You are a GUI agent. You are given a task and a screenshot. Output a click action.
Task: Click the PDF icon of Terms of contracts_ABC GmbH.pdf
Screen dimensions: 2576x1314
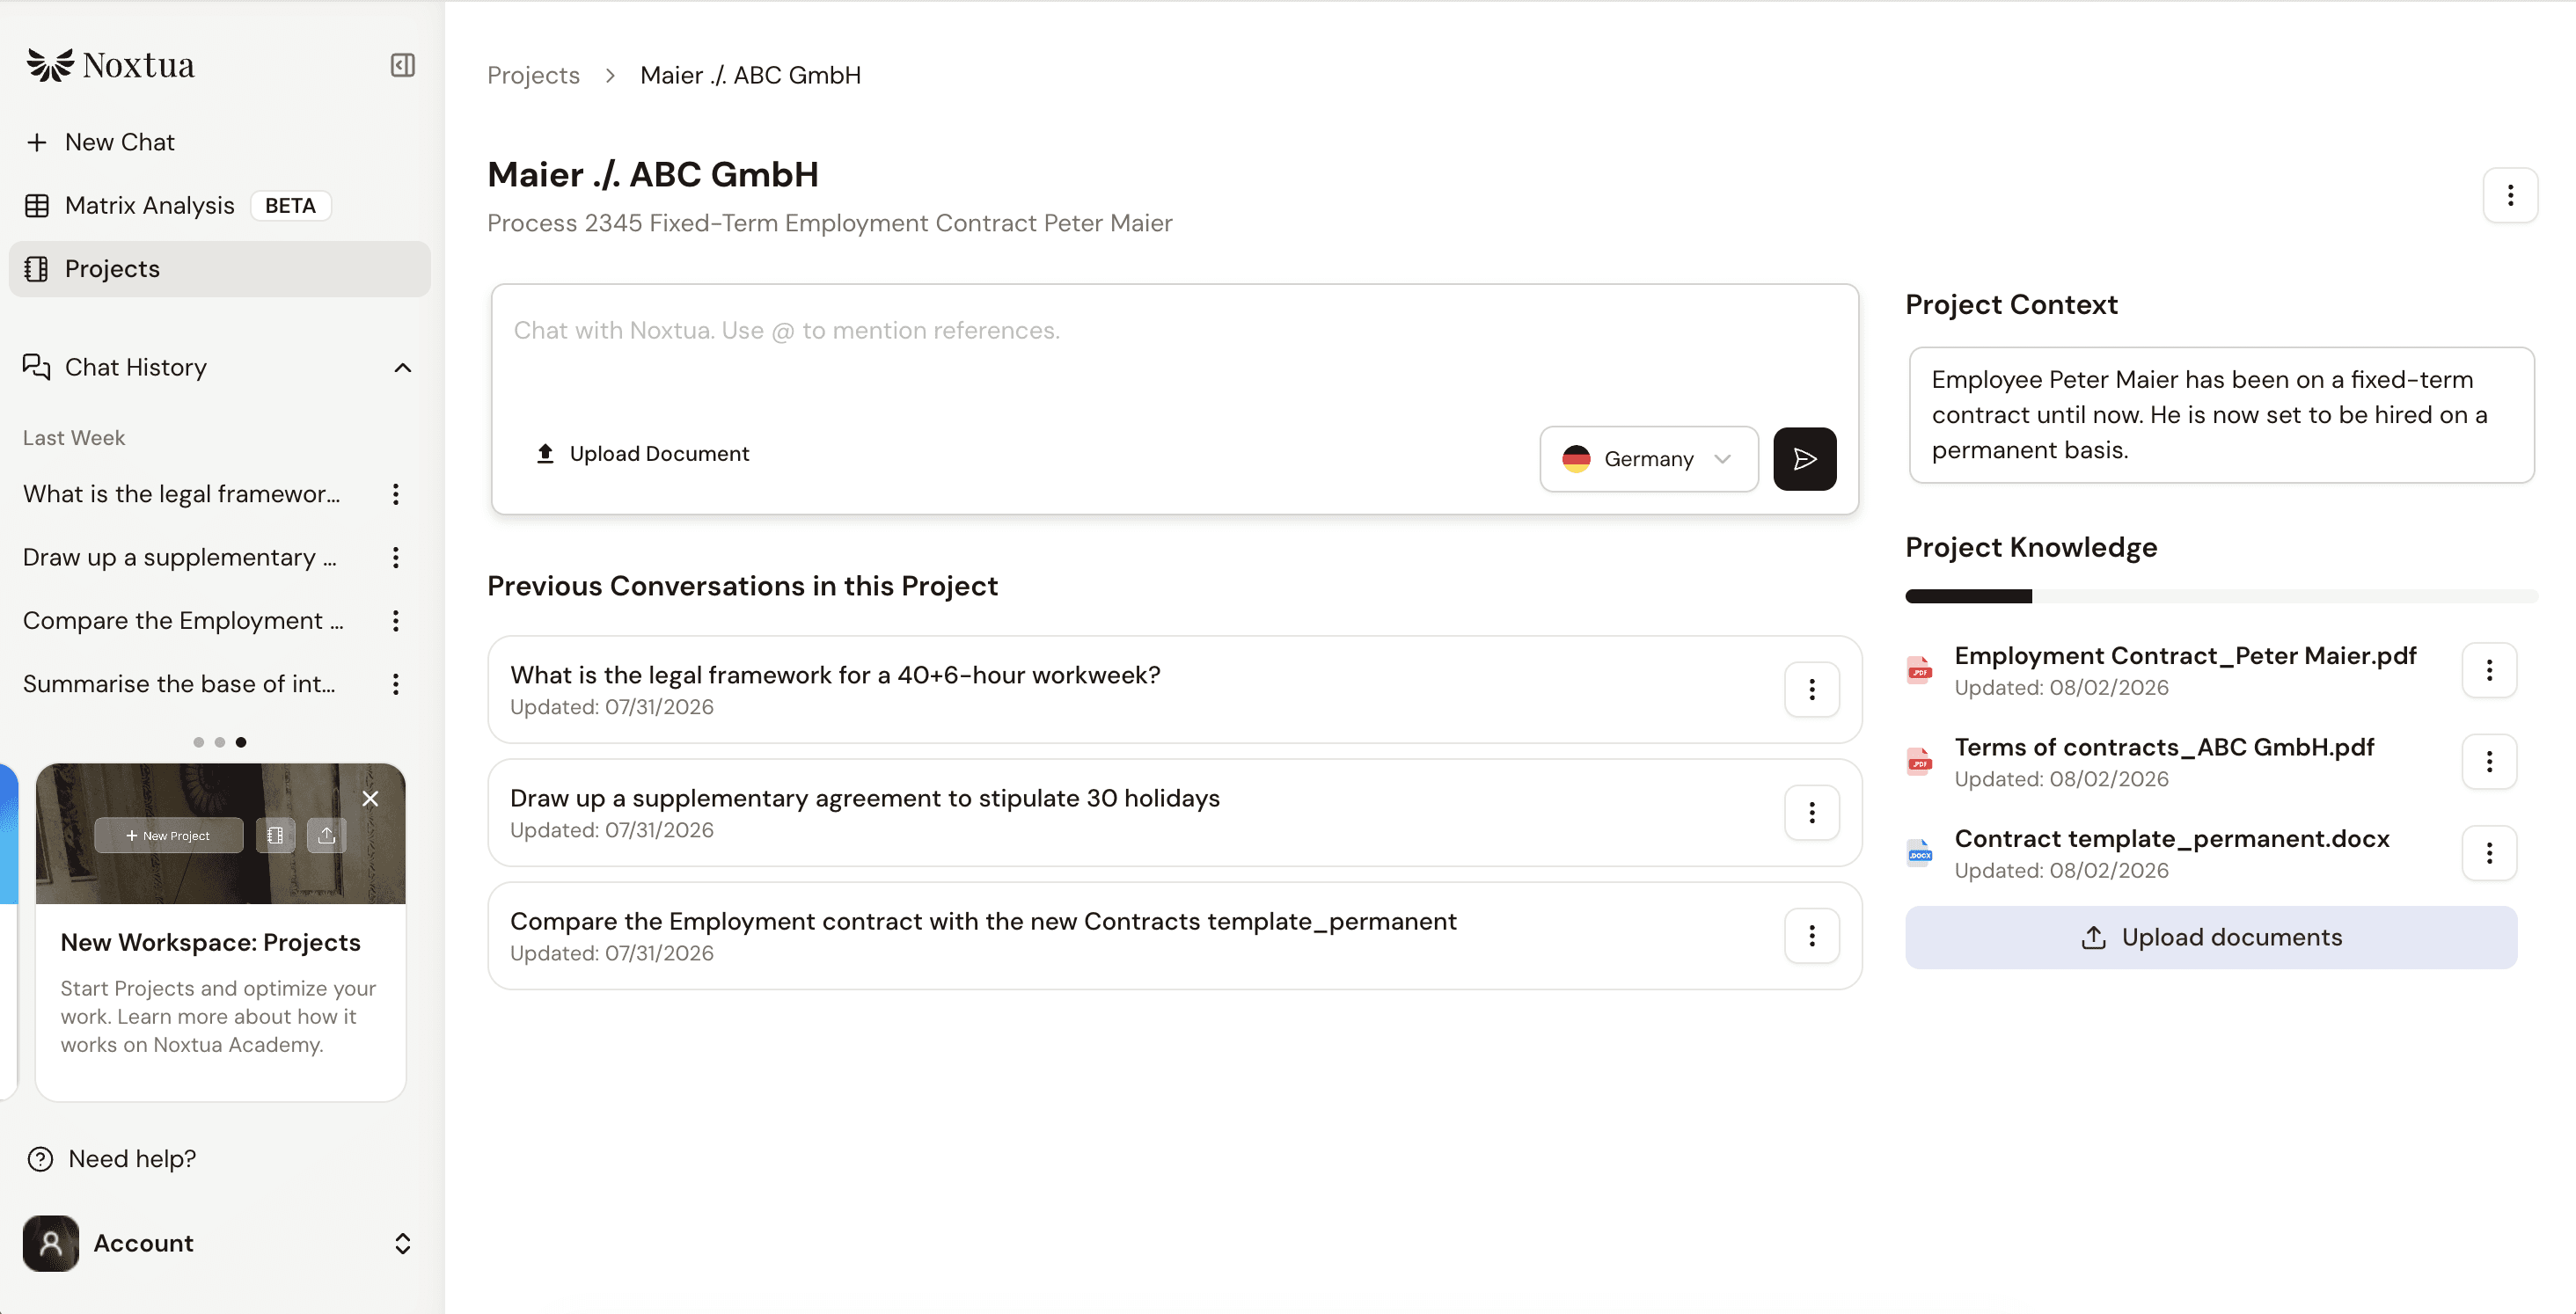coord(1919,761)
